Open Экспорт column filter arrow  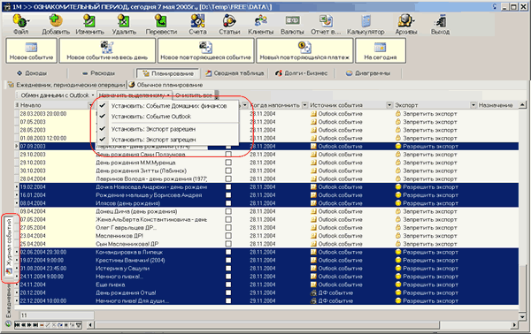coord(473,105)
